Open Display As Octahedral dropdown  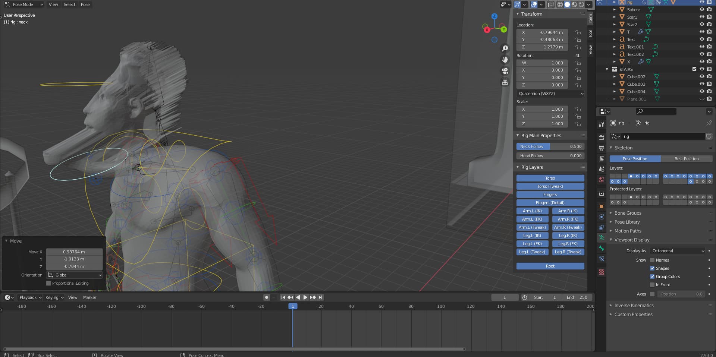pyautogui.click(x=678, y=251)
